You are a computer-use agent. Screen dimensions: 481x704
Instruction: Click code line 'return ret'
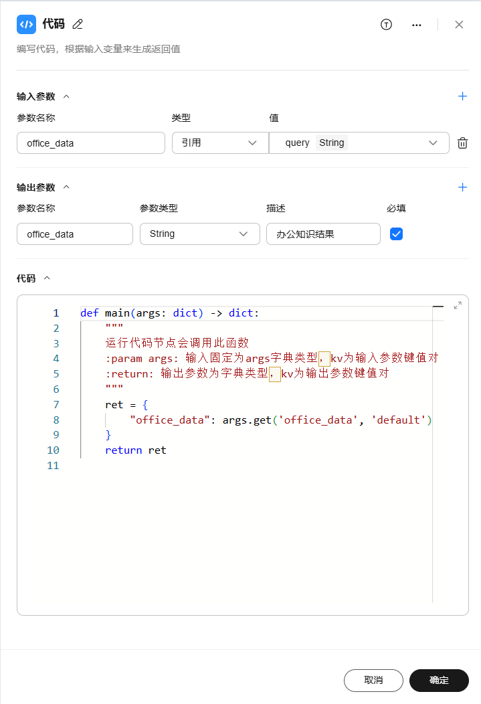tap(136, 450)
